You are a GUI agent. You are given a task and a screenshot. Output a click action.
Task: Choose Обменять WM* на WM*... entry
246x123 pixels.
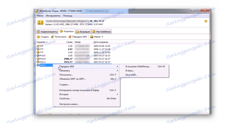(x=86, y=79)
